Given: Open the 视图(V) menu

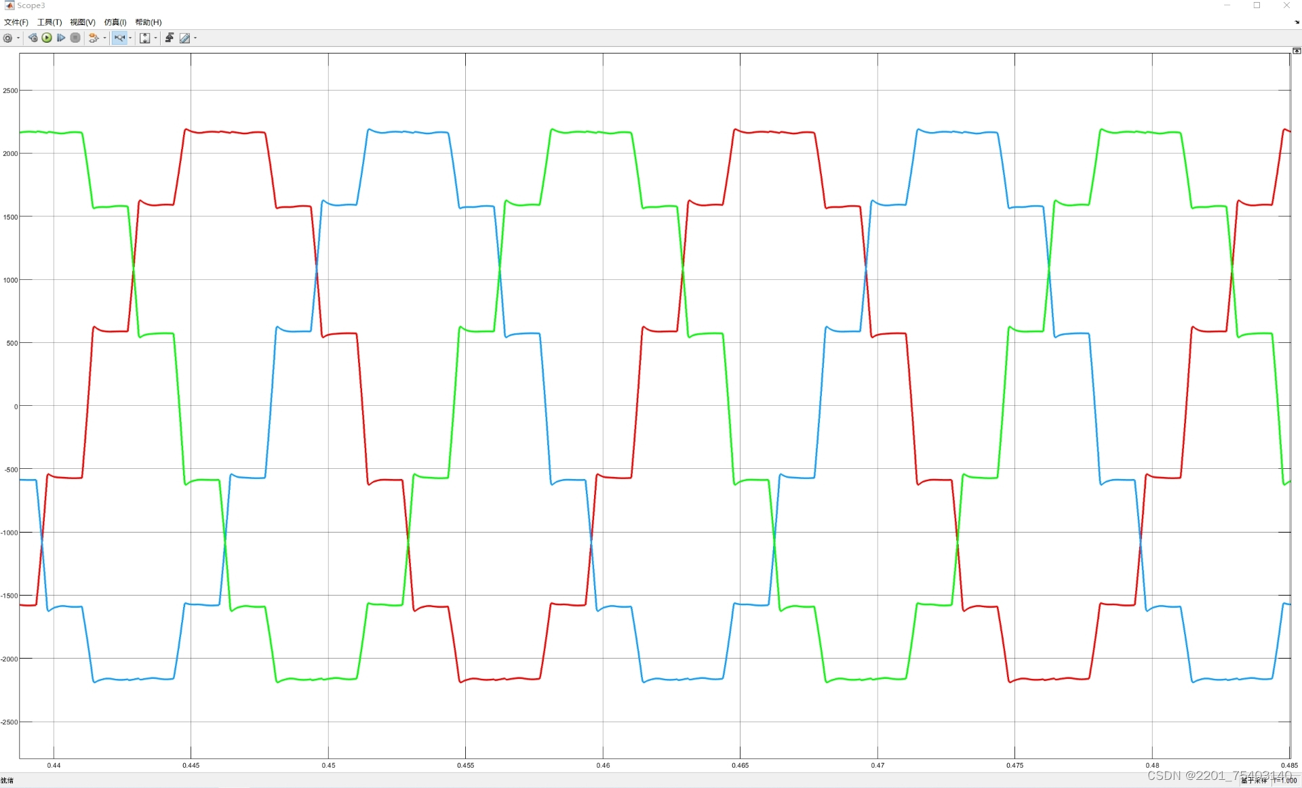Looking at the screenshot, I should click(x=83, y=22).
